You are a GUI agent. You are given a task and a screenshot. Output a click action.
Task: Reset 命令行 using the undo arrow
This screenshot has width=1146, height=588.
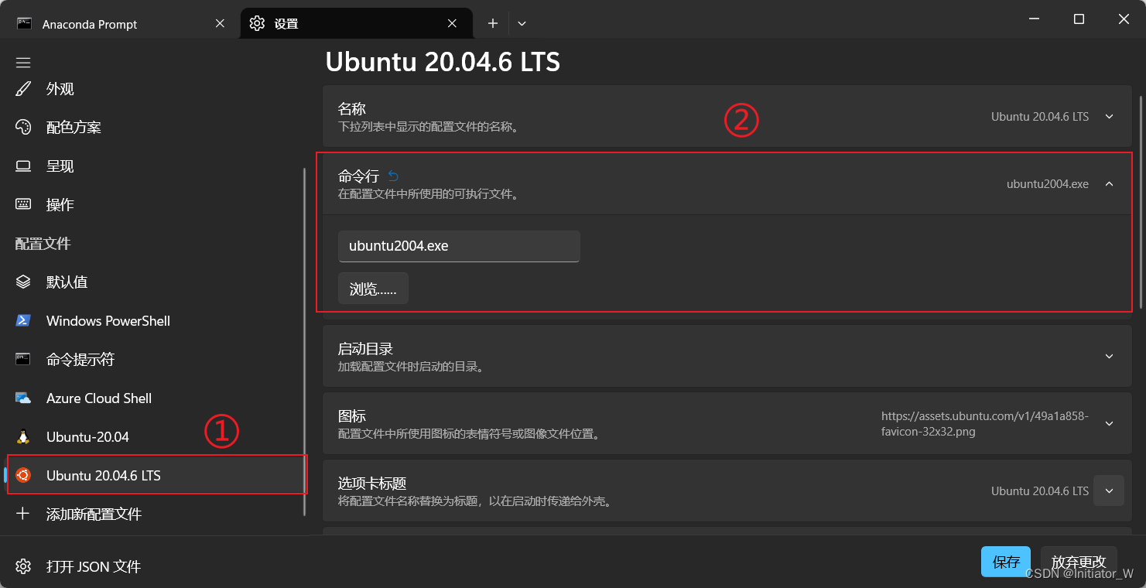(x=393, y=176)
